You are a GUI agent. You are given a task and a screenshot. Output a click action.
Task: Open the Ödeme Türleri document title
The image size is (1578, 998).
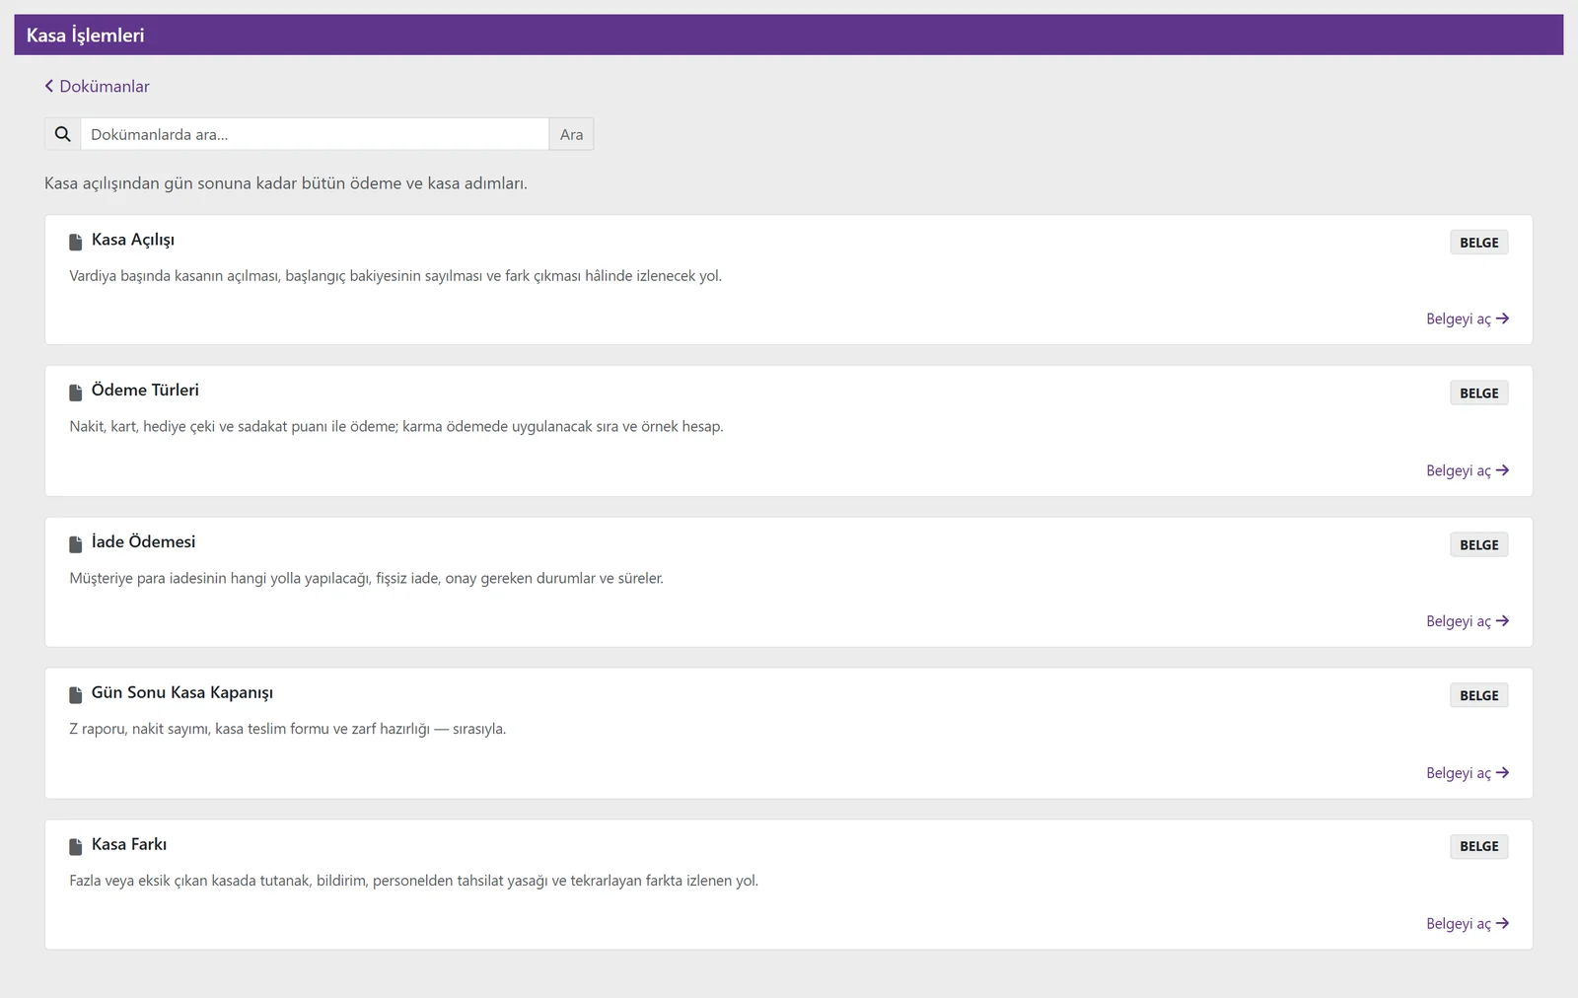point(145,391)
